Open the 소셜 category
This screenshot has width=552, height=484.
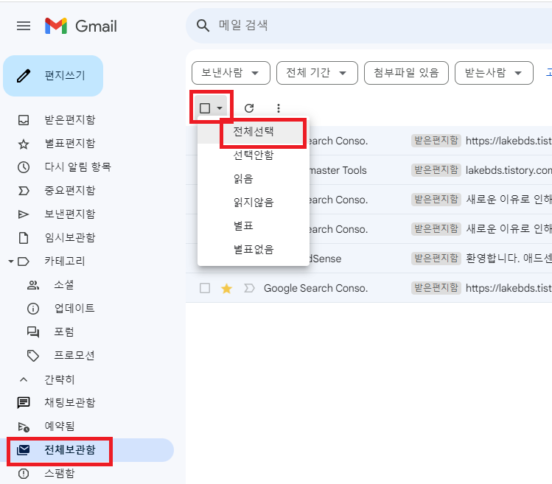click(63, 285)
